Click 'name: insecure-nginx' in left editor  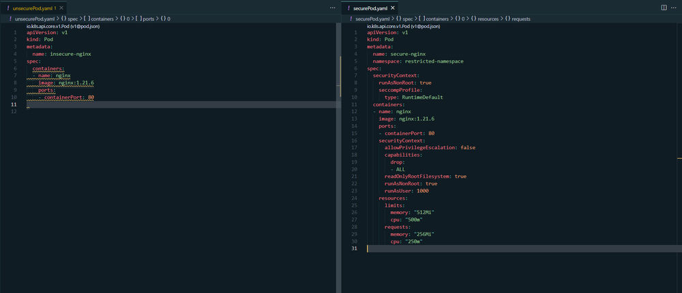(62, 55)
